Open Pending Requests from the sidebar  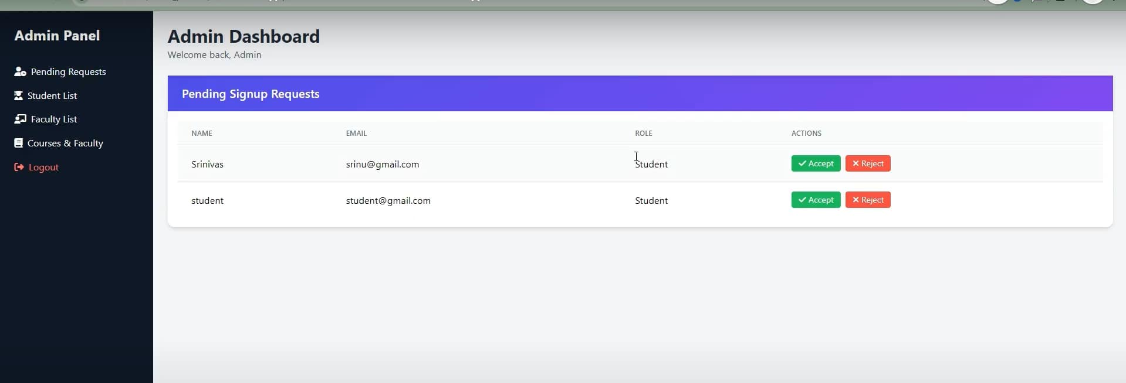tap(68, 71)
